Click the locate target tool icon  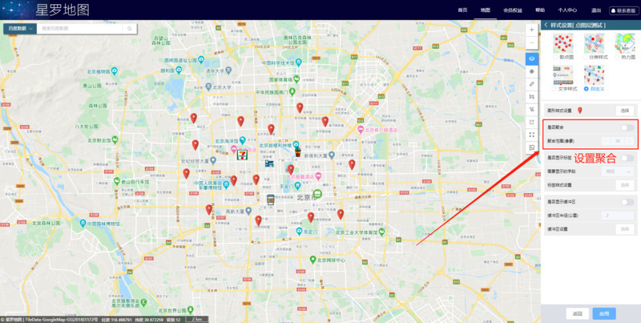531,71
